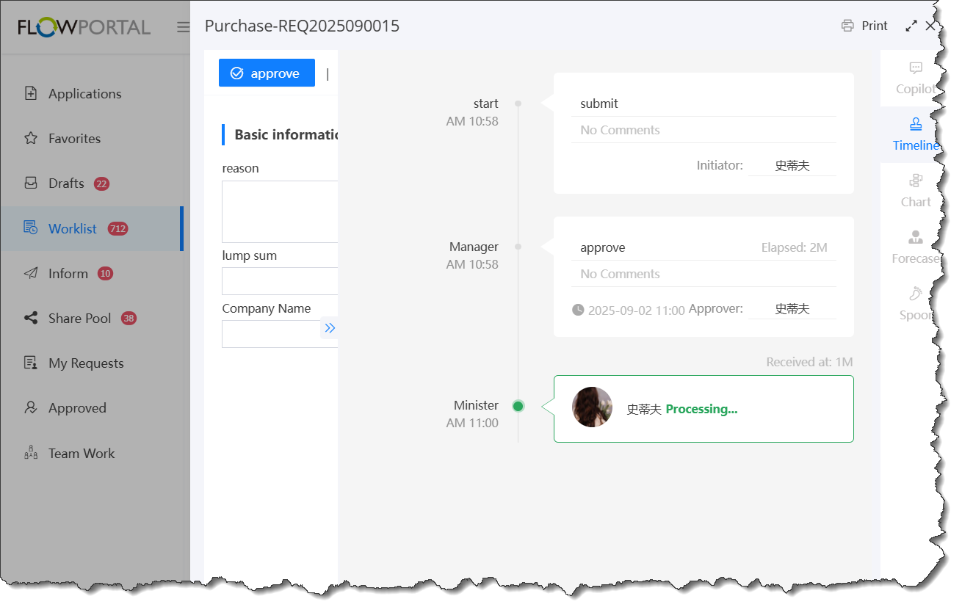Expand the dialog to full screen
962x610 pixels.
click(x=911, y=26)
